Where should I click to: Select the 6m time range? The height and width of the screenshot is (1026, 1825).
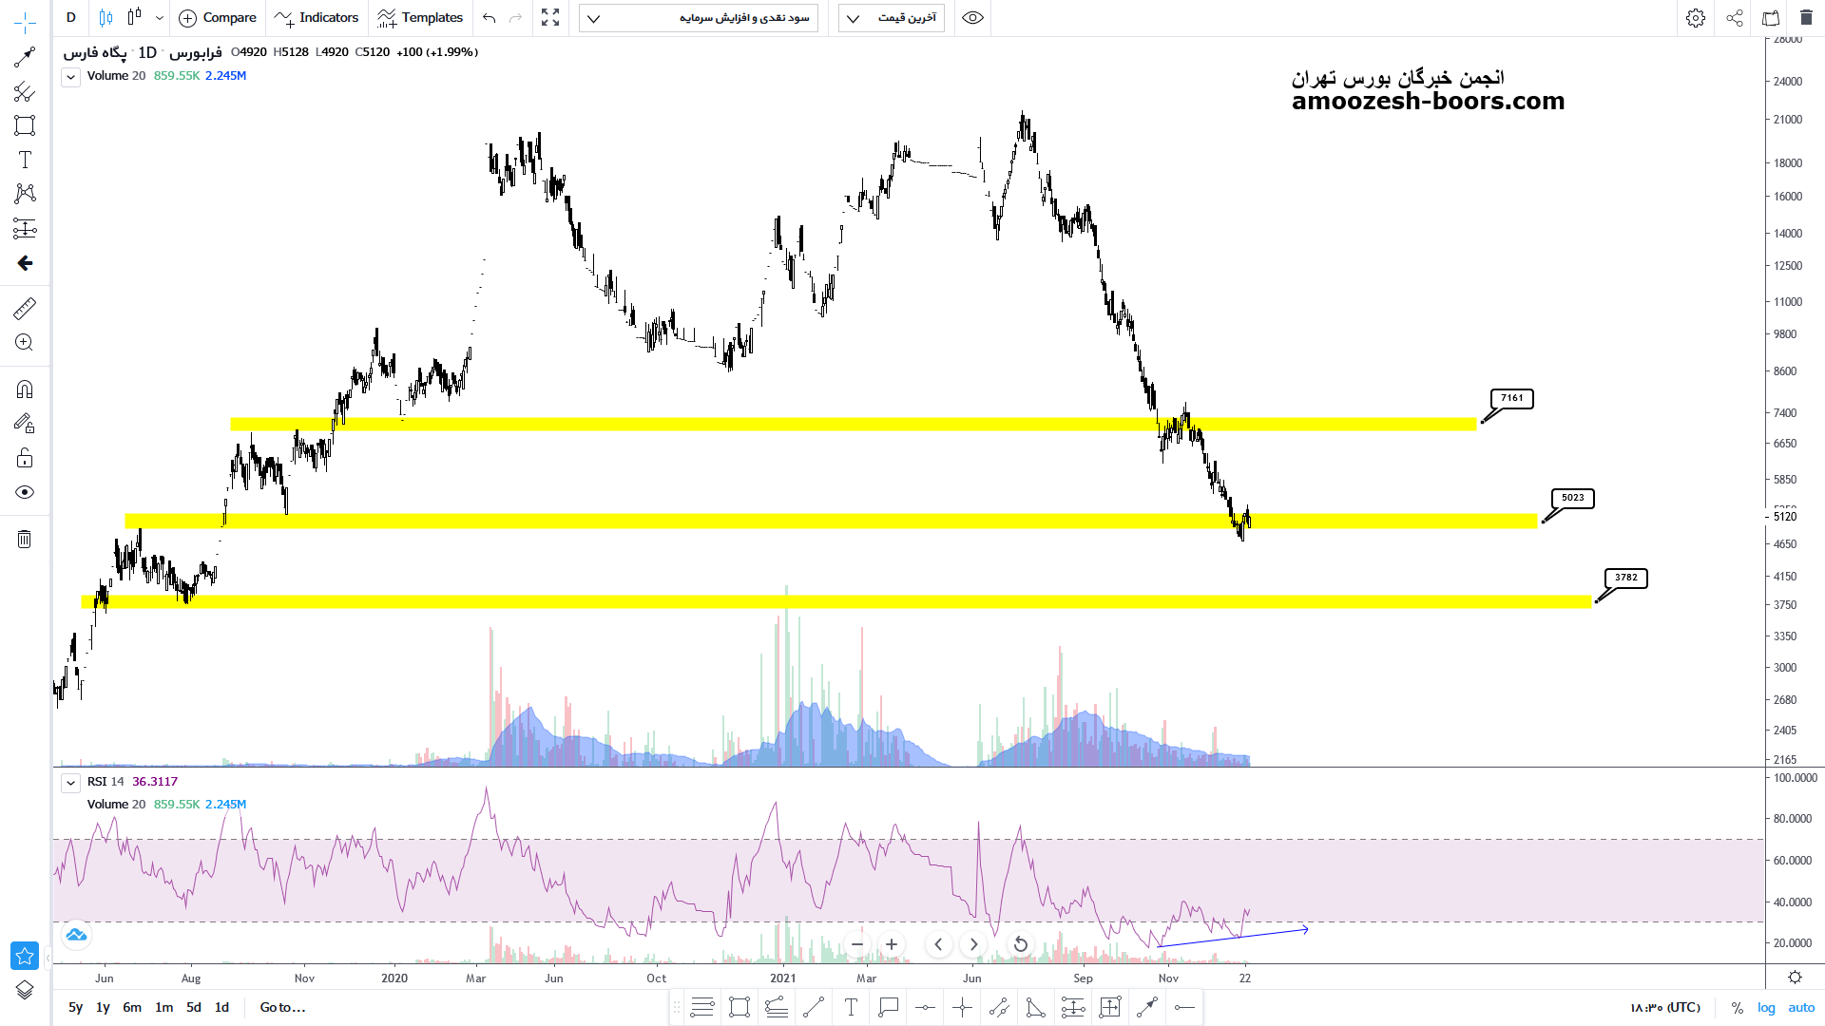pyautogui.click(x=132, y=1007)
